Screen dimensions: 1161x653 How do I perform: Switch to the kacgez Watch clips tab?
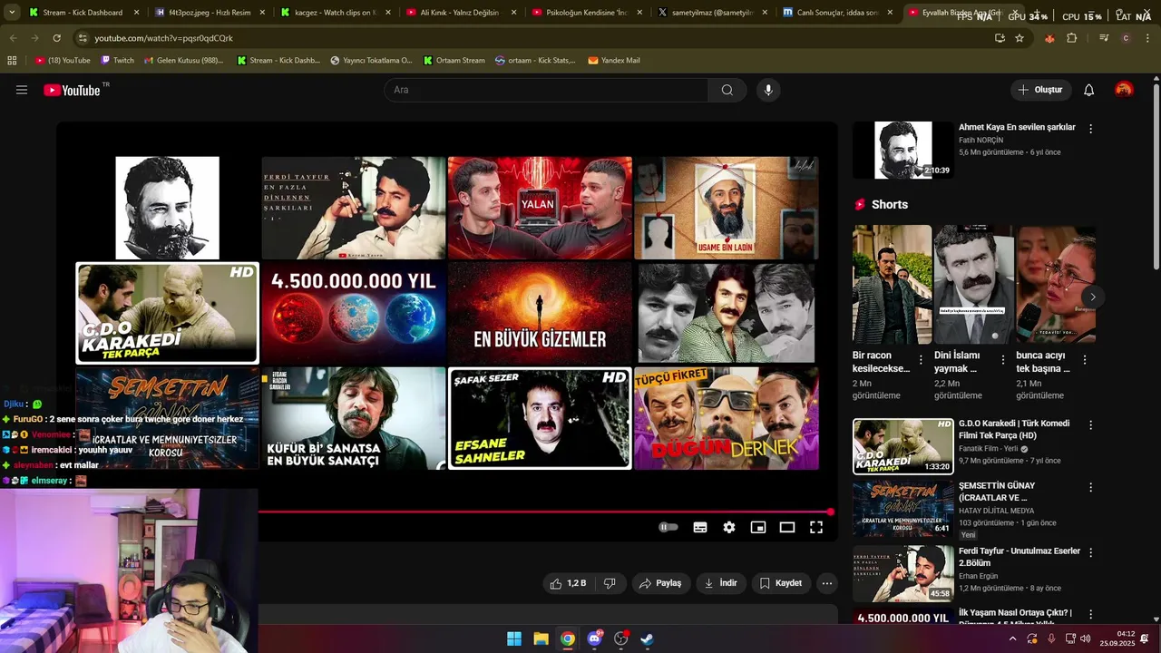tap(334, 13)
